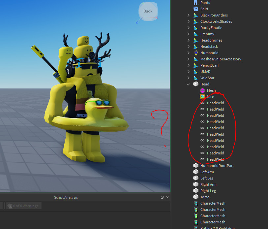
Task: Select the UMAD row label
Action: coord(205,72)
